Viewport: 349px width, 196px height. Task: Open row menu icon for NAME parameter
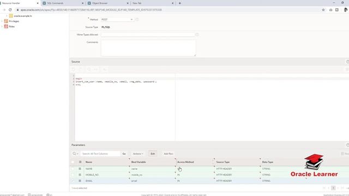coord(80,169)
